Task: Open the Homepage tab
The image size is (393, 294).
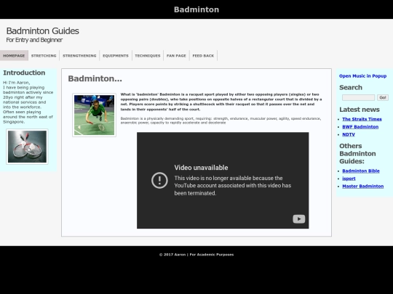Action: pyautogui.click(x=14, y=55)
